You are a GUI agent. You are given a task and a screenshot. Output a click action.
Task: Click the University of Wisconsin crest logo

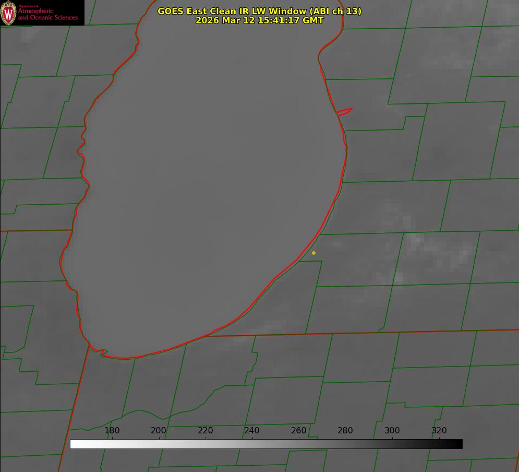click(x=8, y=13)
